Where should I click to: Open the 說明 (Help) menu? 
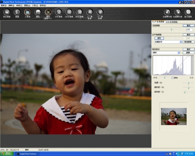[43, 5]
